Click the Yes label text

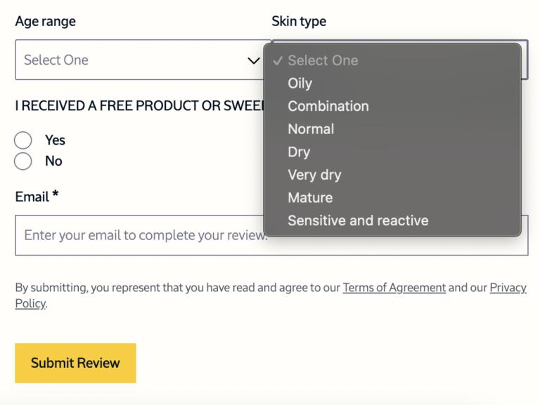[55, 140]
